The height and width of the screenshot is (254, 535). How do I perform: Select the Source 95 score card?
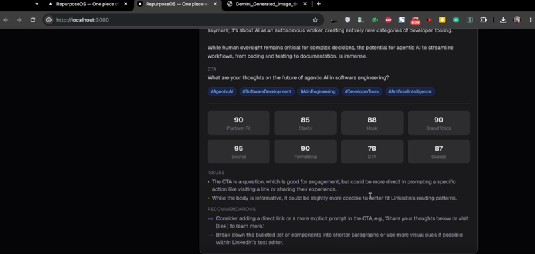tap(238, 151)
